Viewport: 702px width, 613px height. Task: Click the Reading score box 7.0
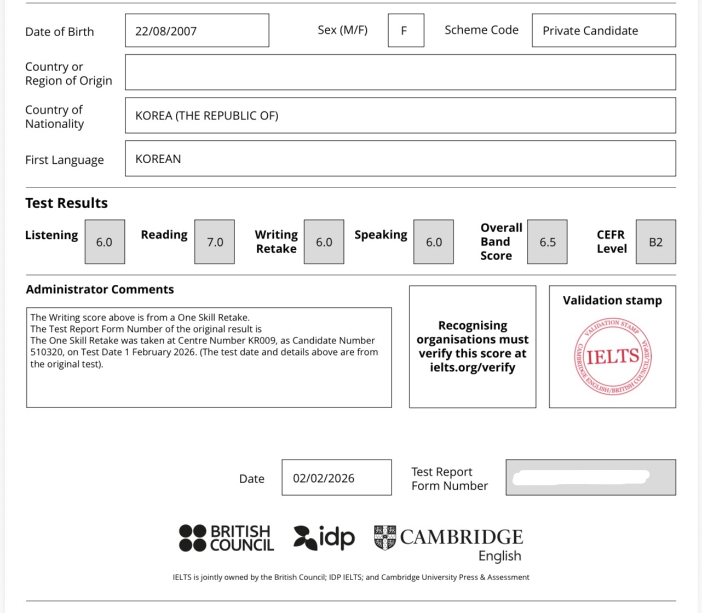(x=215, y=242)
